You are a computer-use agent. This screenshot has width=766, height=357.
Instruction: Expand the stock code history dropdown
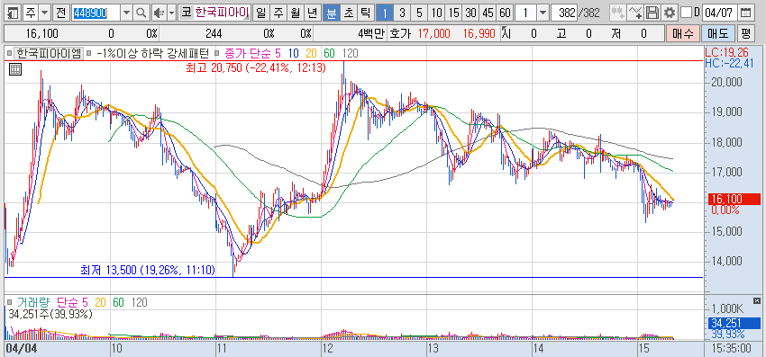(126, 13)
